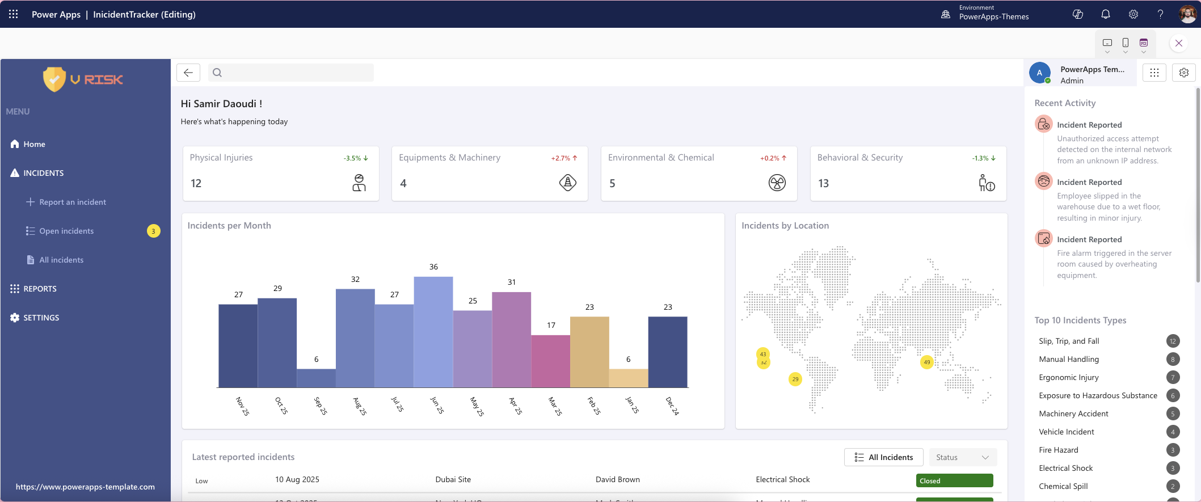Open the Home menu item
This screenshot has width=1201, height=502.
pos(34,144)
